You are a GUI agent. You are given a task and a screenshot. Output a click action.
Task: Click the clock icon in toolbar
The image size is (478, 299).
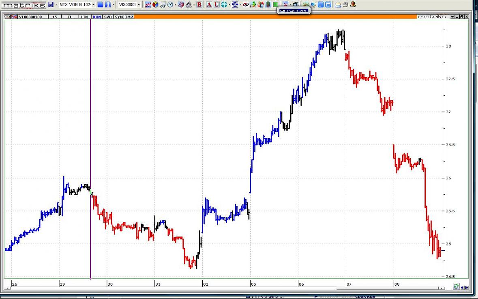170,4
